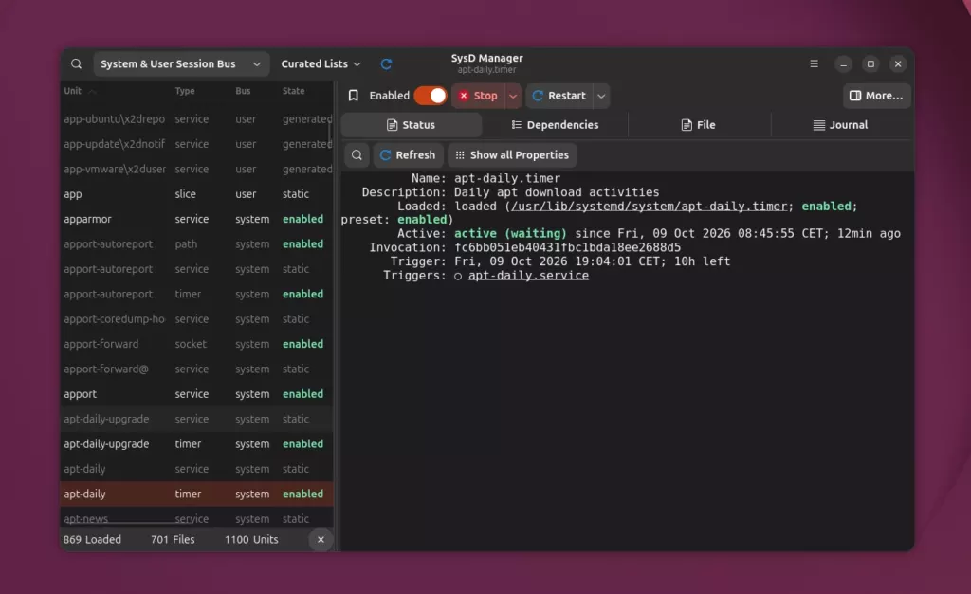971x594 pixels.
Task: Open the Stop button's dropdown arrow
Action: pos(513,96)
